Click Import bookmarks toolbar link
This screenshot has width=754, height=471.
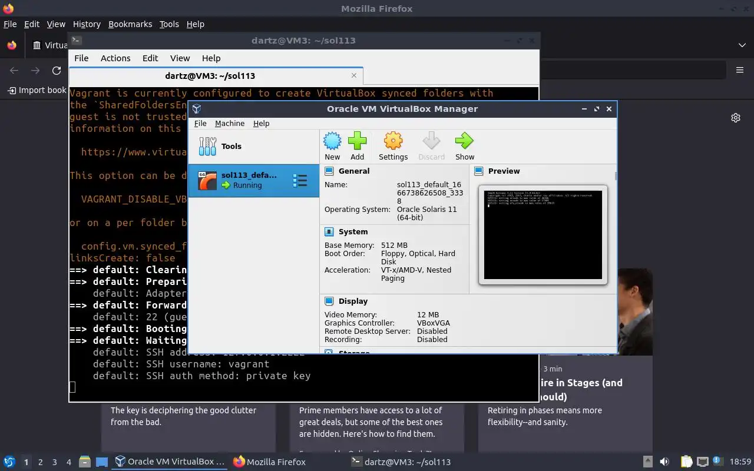pos(37,90)
